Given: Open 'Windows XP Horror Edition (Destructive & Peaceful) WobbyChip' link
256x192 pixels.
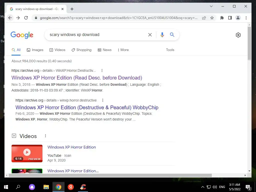Looking at the screenshot, I should [87, 107].
